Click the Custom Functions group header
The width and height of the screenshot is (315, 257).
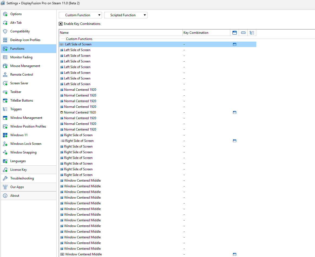click(x=79, y=39)
